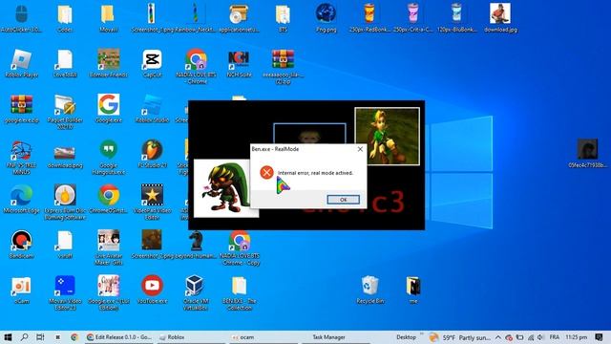Image resolution: width=611 pixels, height=344 pixels.
Task: Open the notification center icon
Action: tap(599, 337)
